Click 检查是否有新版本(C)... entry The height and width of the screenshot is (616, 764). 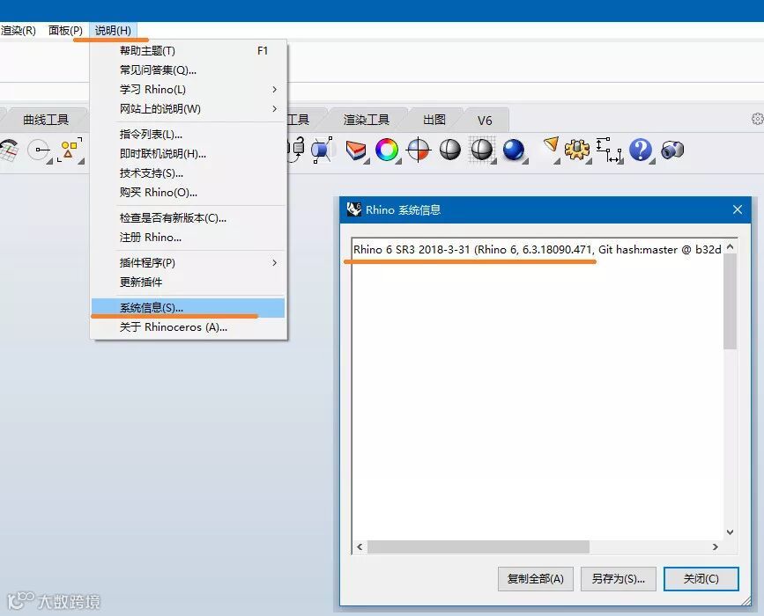click(x=189, y=218)
